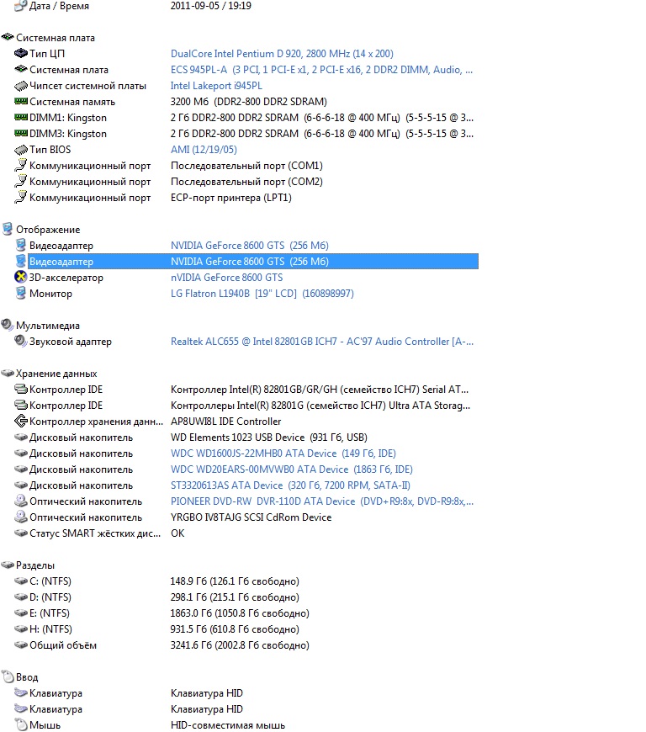646x732 pixels.
Task: Select the SMART status OK value
Action: click(x=177, y=533)
